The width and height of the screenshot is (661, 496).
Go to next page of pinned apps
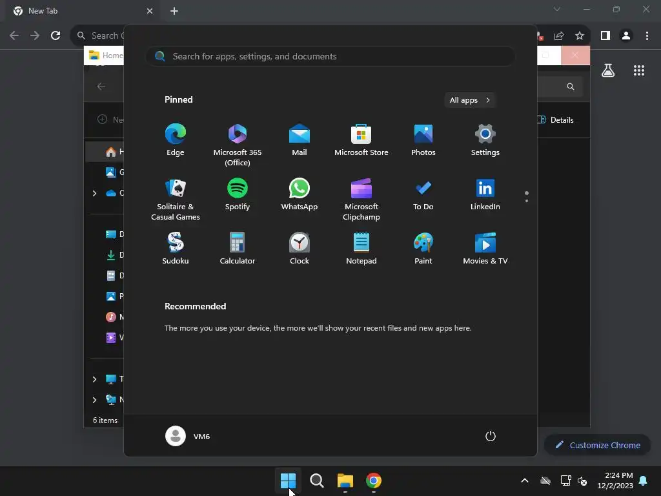pos(527,201)
